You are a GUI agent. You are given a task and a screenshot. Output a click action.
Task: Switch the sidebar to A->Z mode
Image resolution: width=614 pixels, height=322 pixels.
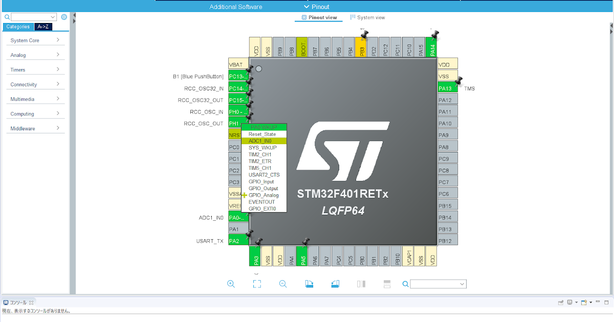42,27
